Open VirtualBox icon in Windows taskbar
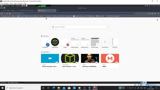The height and width of the screenshot is (90, 160). coord(90,88)
